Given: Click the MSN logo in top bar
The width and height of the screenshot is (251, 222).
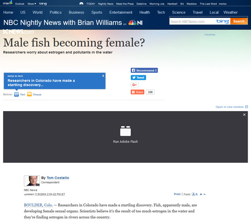Looking at the screenshot, I should pyautogui.click(x=8, y=3).
